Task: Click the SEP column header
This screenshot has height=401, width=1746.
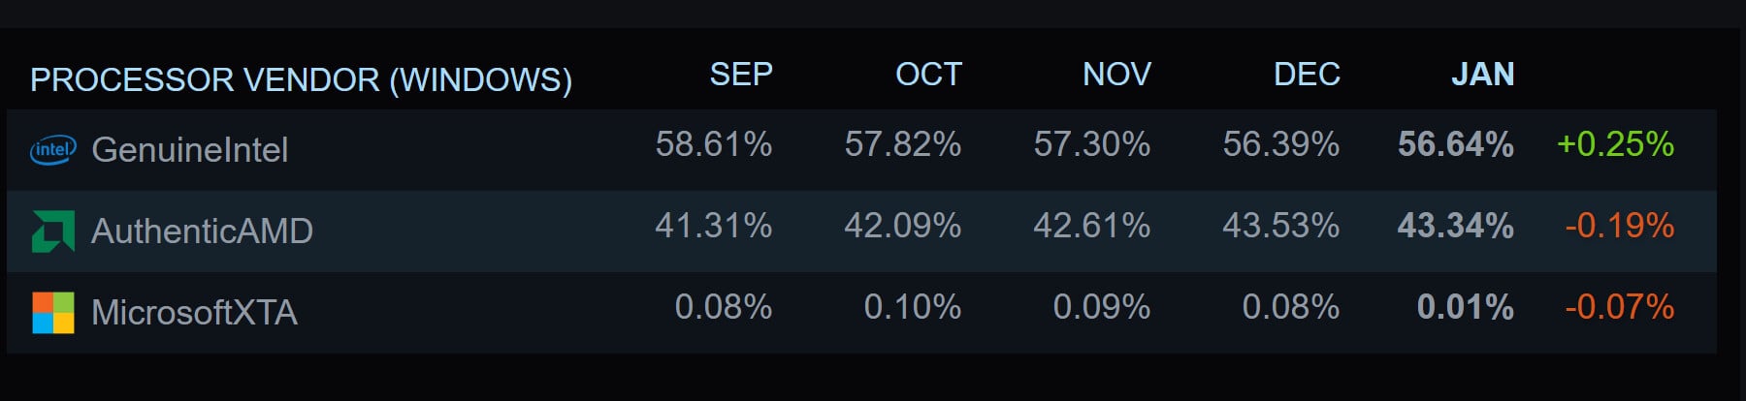Action: (x=741, y=75)
